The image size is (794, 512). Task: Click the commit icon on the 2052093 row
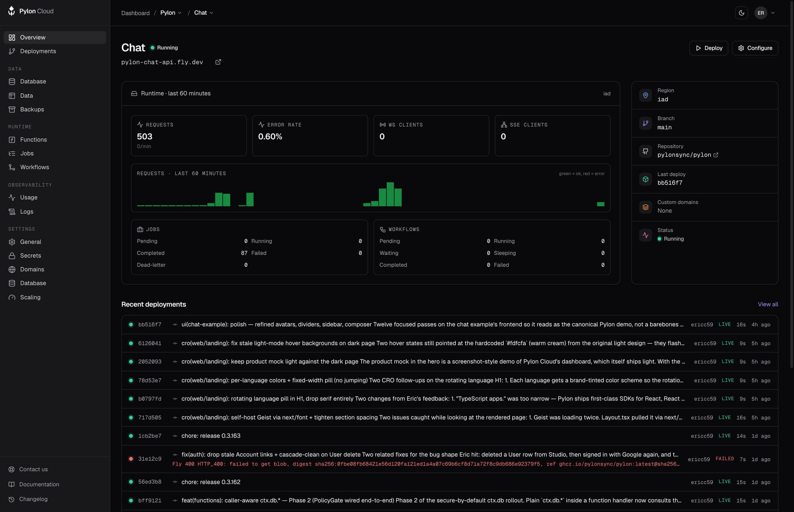pyautogui.click(x=175, y=362)
